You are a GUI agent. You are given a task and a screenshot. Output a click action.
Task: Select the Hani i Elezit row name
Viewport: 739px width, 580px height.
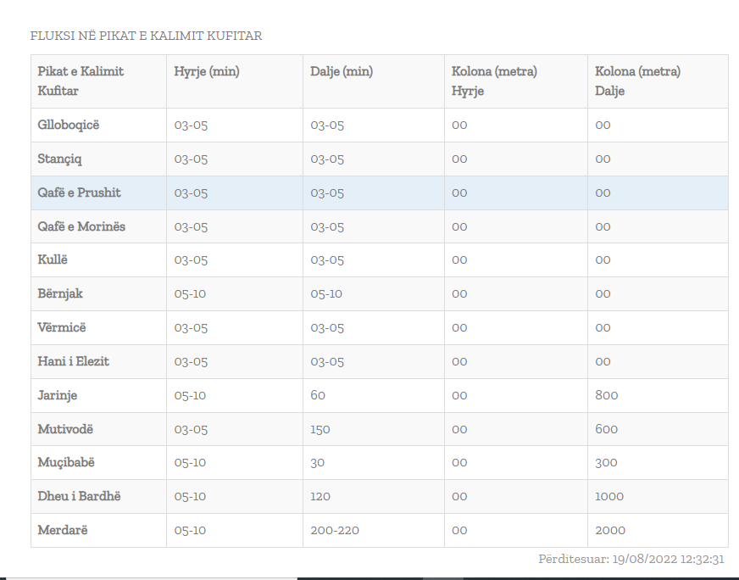[74, 361]
